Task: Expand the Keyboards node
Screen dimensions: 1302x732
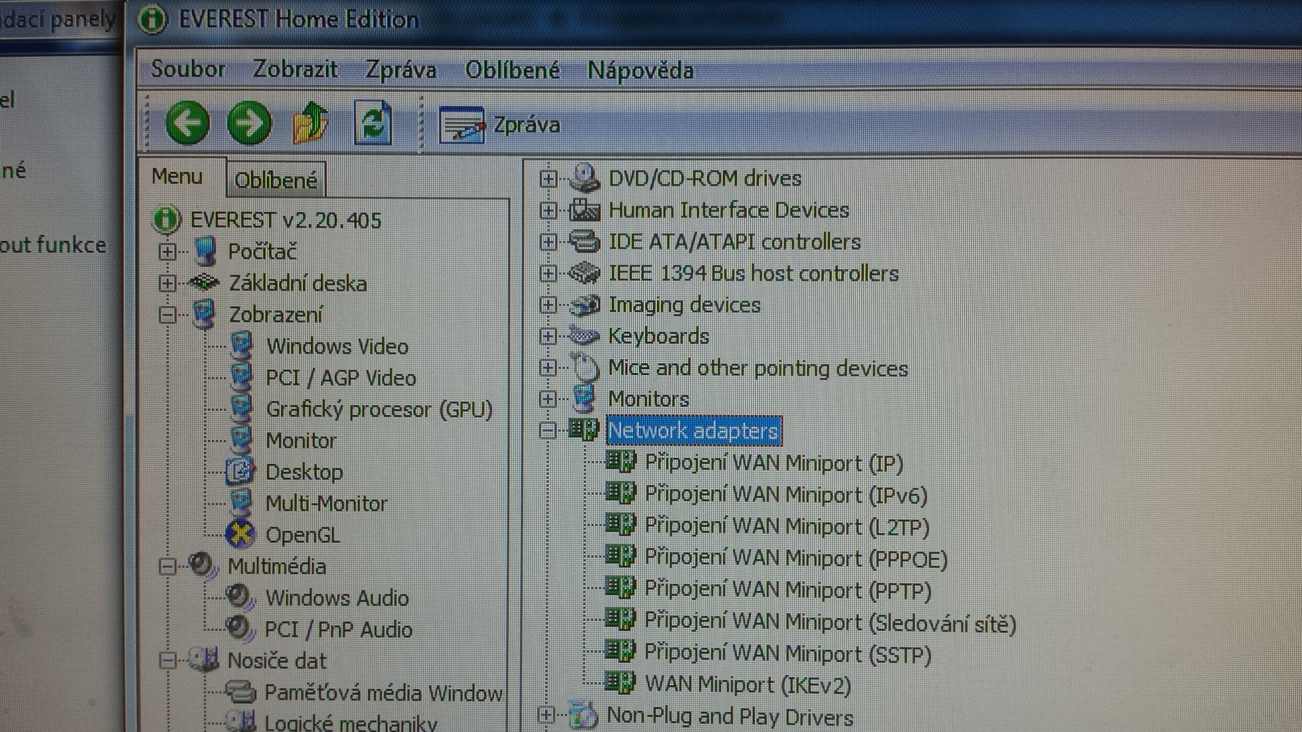Action: [x=548, y=335]
